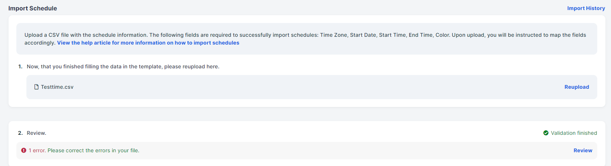Screen dimensions: 611x166
Task: Click 'Please correct the errors in your file'
Action: (93, 150)
